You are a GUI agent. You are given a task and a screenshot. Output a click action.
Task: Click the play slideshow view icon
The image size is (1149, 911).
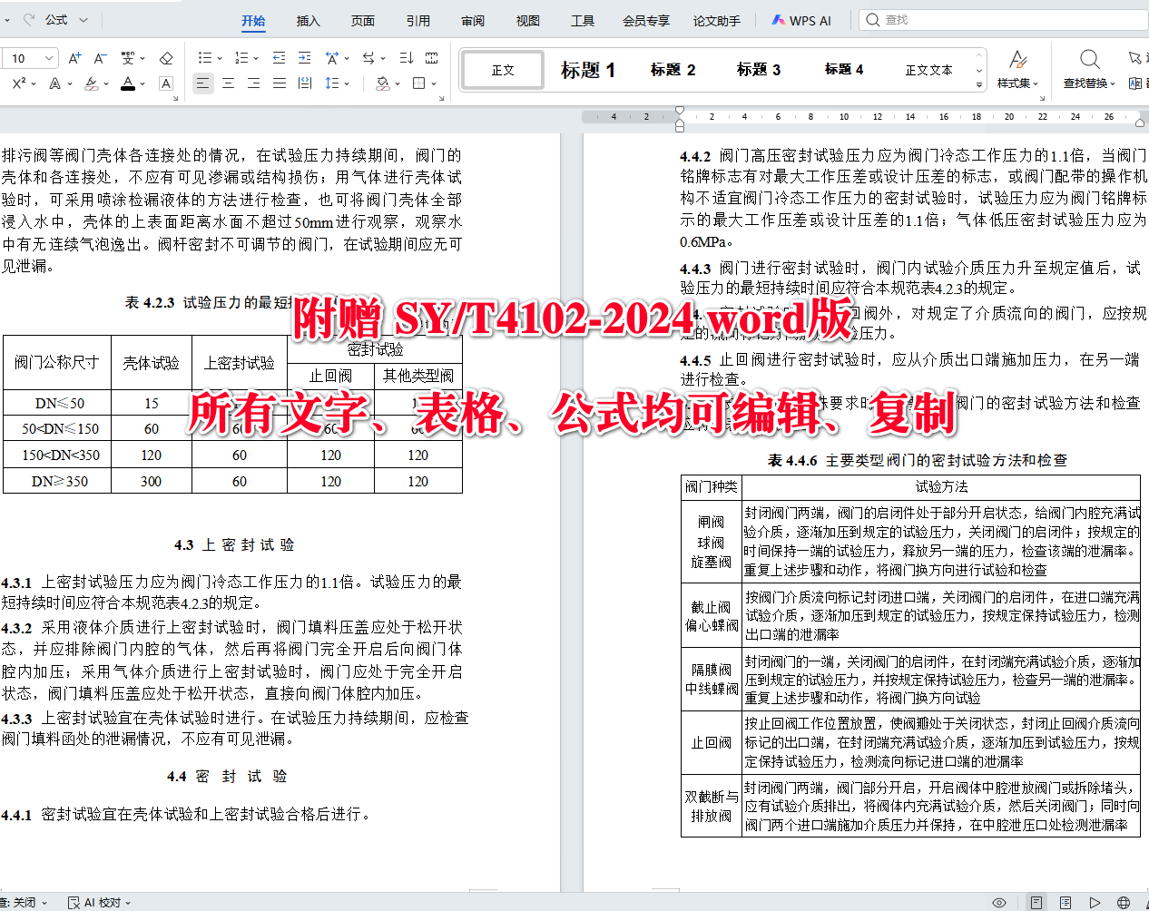pos(1095,903)
